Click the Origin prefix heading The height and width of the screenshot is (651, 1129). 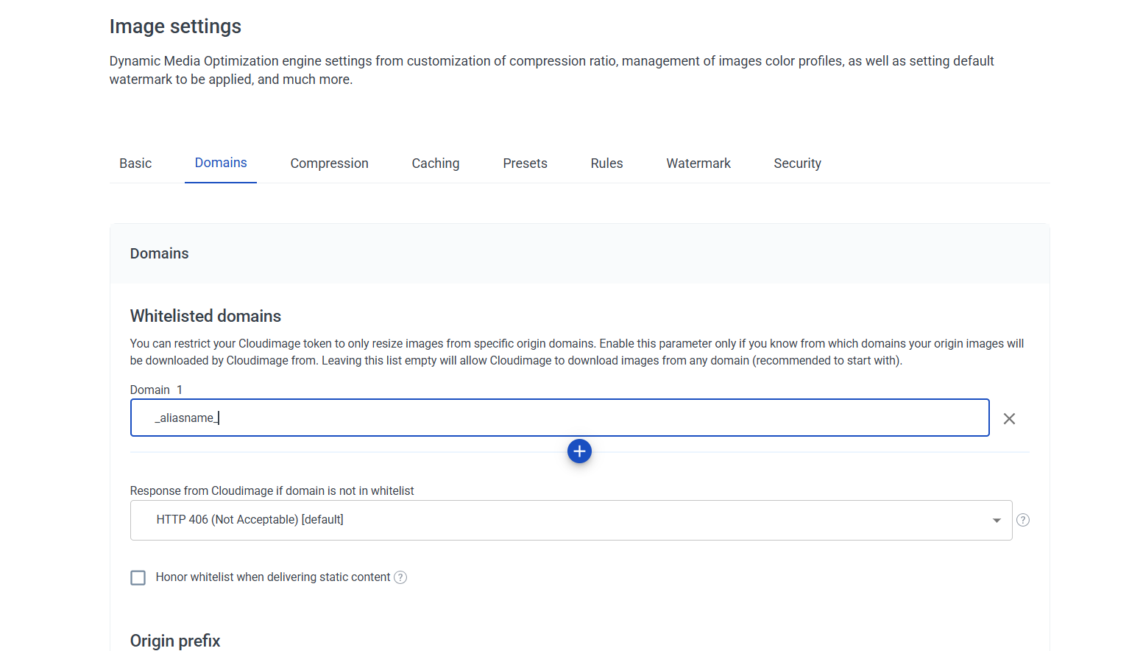175,640
